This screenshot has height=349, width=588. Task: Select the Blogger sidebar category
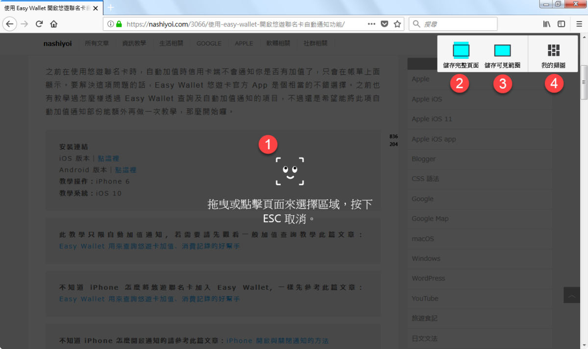click(423, 159)
